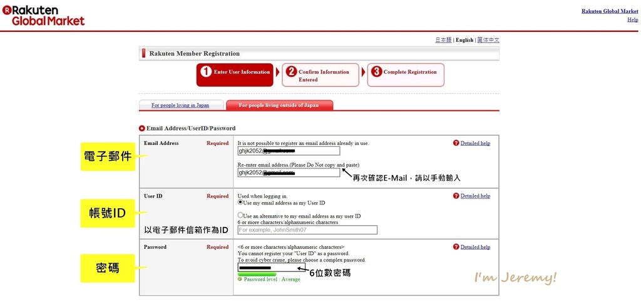Image resolution: width=641 pixels, height=302 pixels.
Task: Click the Email Address help question icon
Action: pyautogui.click(x=456, y=143)
